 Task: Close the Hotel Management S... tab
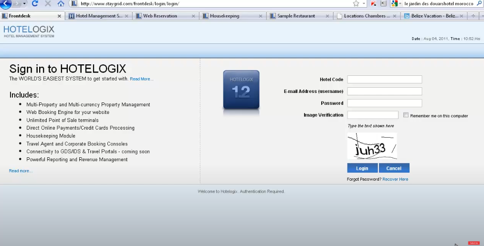tap(126, 16)
